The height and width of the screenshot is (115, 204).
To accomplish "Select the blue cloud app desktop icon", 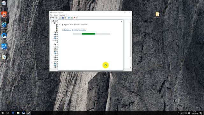I will tap(4, 36).
